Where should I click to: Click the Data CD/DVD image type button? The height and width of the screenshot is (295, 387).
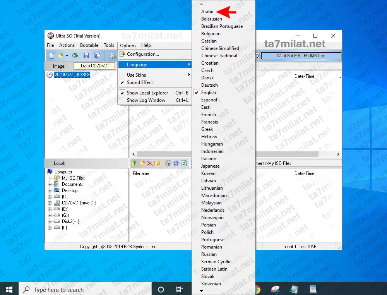[94, 66]
